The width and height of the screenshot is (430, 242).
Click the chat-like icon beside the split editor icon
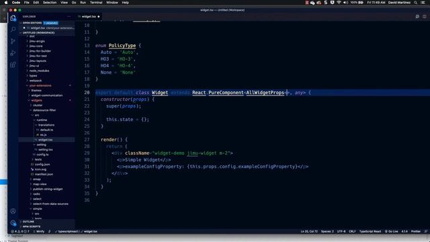(417, 16)
